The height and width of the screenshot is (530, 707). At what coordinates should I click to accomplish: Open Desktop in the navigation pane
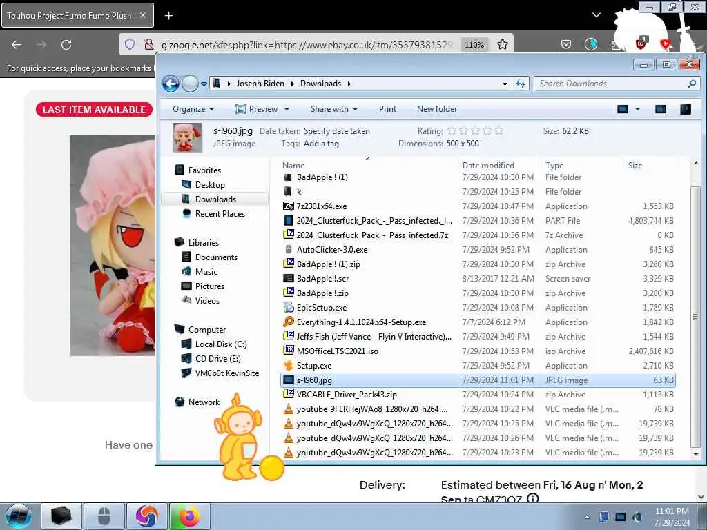pos(210,185)
